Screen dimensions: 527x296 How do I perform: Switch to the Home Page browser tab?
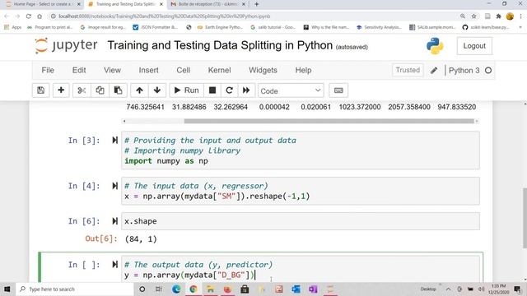point(44,4)
